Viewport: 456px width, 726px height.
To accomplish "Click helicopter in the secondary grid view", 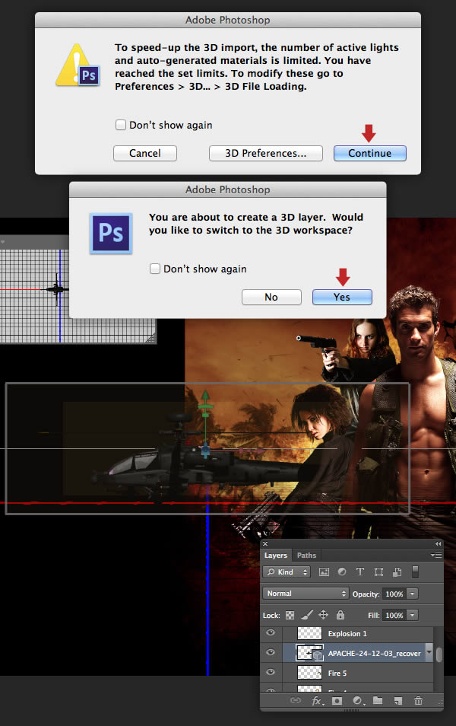I will 57,289.
